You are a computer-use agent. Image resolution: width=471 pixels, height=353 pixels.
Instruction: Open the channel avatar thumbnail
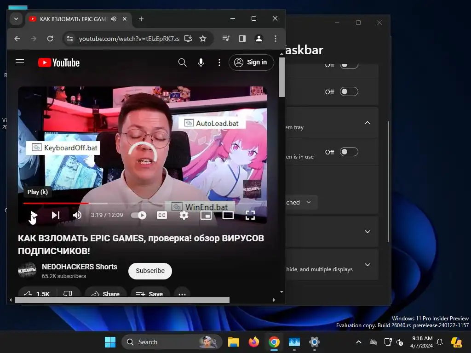tap(27, 270)
